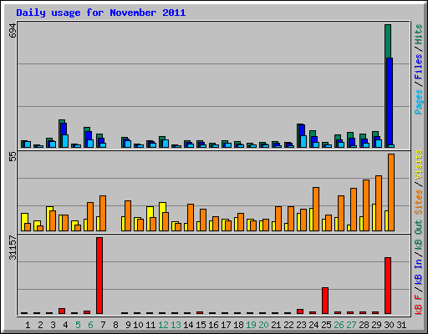Viewport: 428px width, 334px height.
Task: Click the orange sites bar for day 9
Action: [128, 215]
